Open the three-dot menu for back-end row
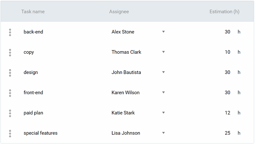Screen dimensions: 255x144 10,32
